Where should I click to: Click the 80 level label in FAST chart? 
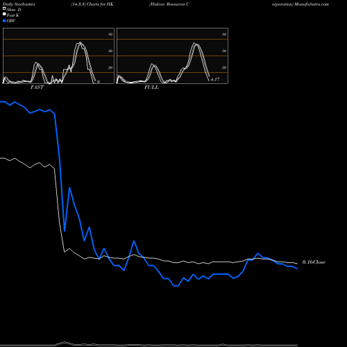110,34
